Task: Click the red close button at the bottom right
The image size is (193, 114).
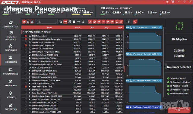Action: click(179, 110)
